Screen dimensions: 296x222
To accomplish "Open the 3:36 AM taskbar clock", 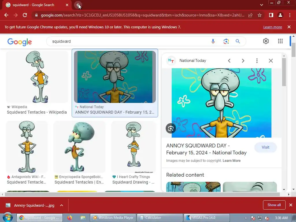I will point(281,218).
